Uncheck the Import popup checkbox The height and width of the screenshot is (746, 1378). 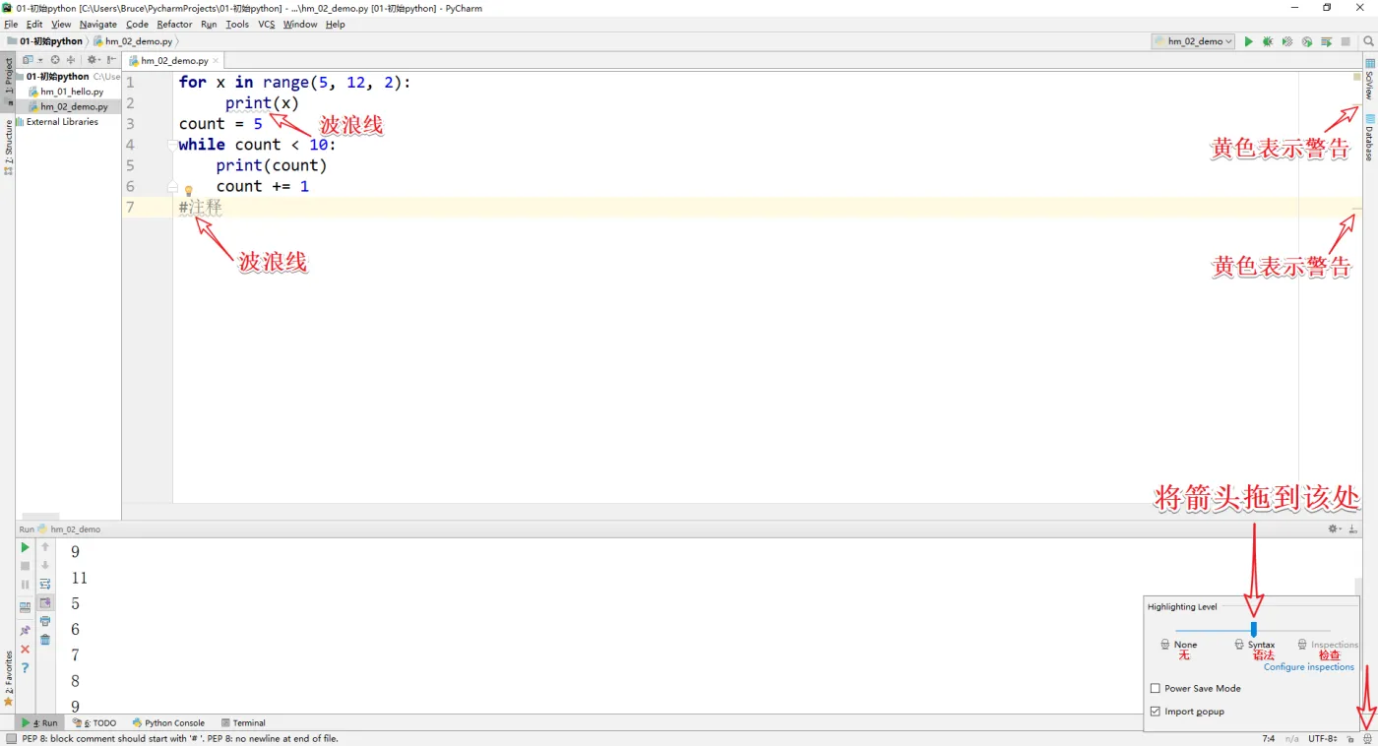tap(1156, 712)
